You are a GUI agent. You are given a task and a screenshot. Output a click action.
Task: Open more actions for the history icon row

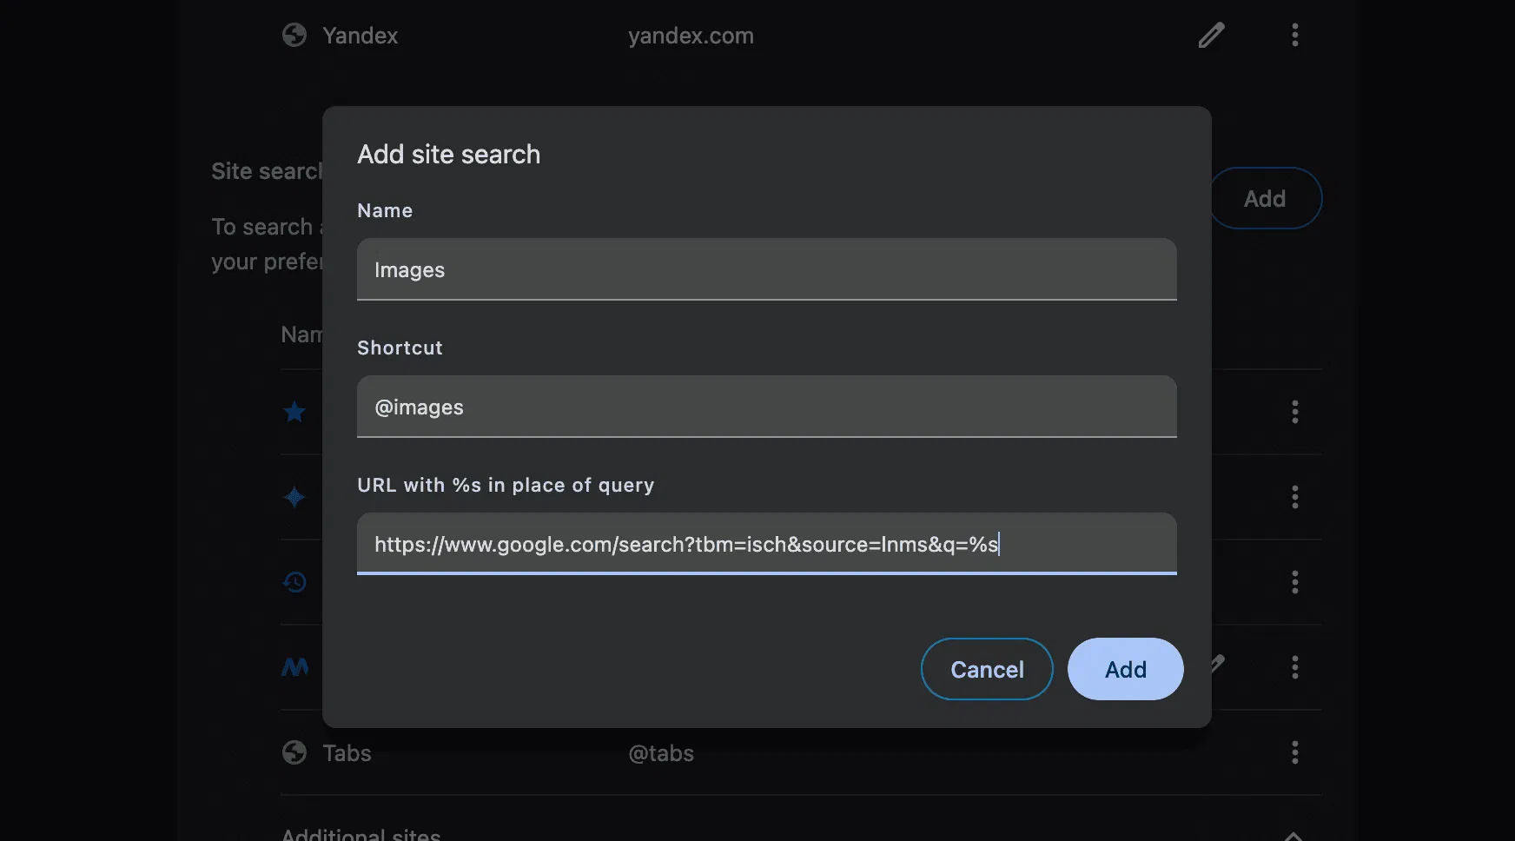click(x=1294, y=582)
